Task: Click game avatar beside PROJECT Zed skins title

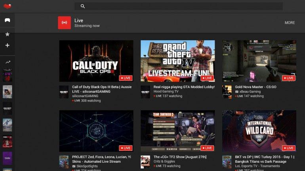Action: click(64, 162)
